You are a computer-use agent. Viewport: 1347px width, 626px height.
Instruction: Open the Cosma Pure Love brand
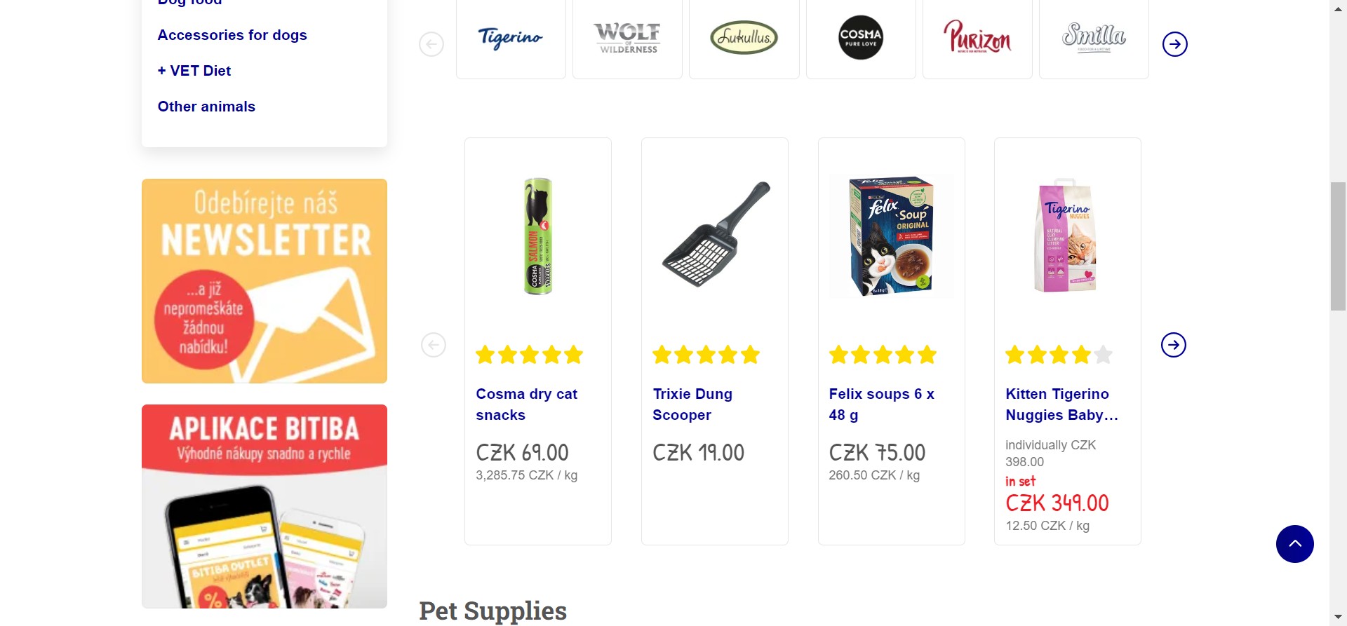(x=861, y=38)
